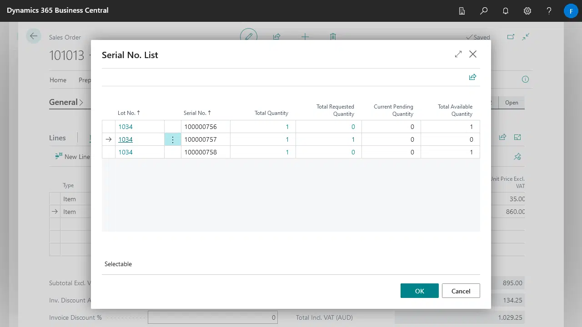582x327 pixels.
Task: Open the environment information icon in top bar
Action: coord(462,11)
